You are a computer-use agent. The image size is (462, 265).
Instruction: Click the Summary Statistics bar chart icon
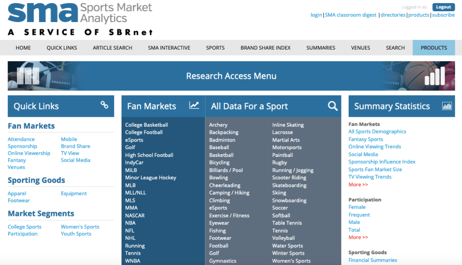[x=447, y=106]
